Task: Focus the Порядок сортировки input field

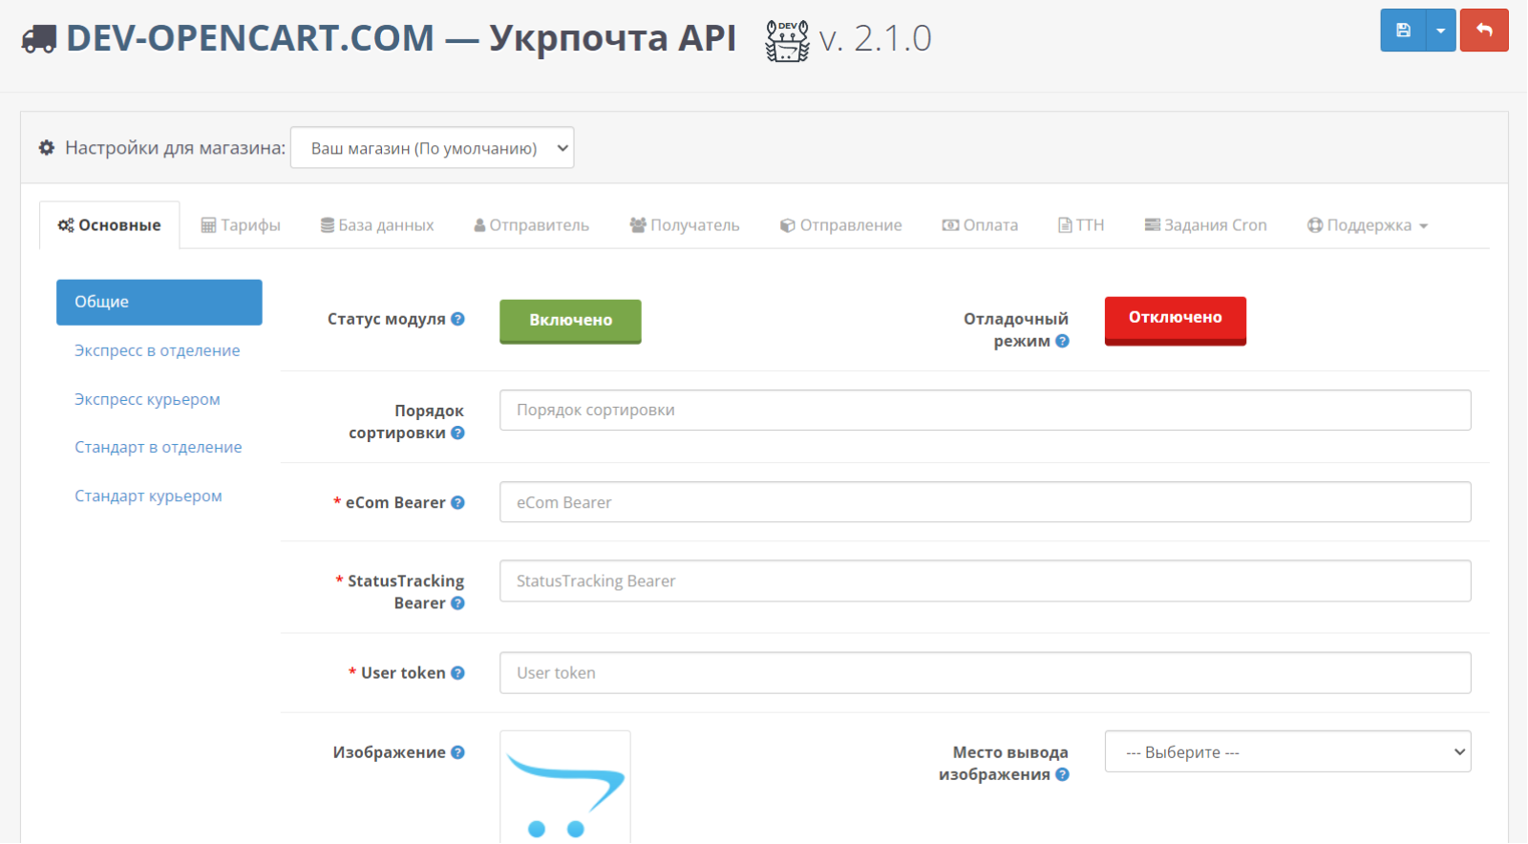Action: click(985, 411)
